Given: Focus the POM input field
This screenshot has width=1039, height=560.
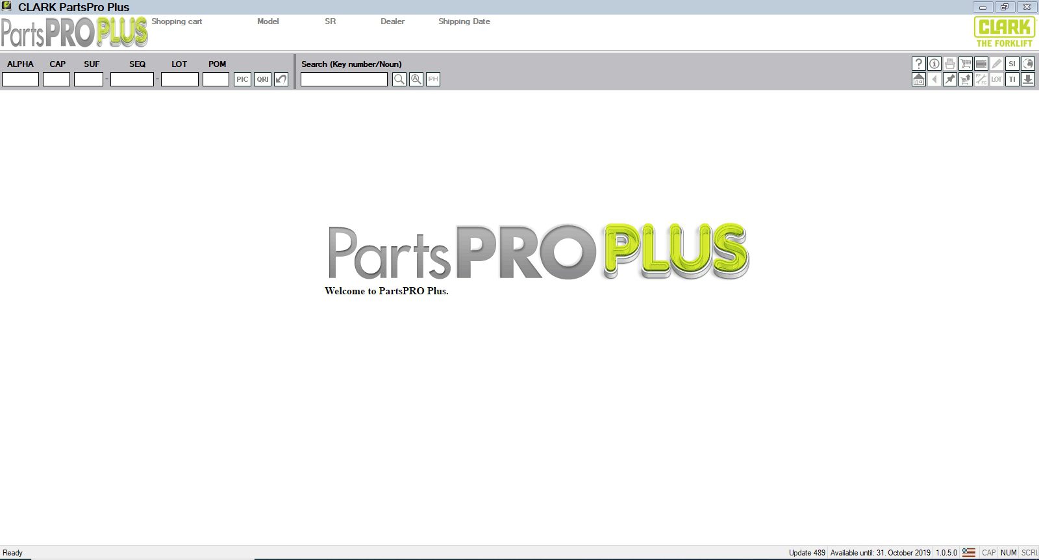Looking at the screenshot, I should pos(216,79).
